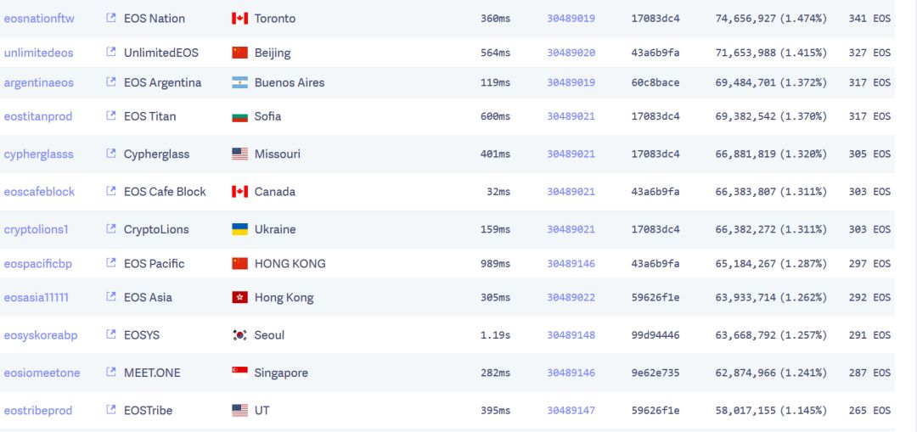Select hash 9e62e735 in MEET.ONE row
Screen dimensions: 917x432
pos(655,373)
